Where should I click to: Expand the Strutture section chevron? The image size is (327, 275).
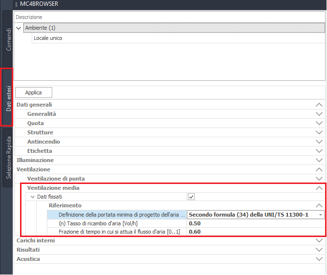point(319,132)
